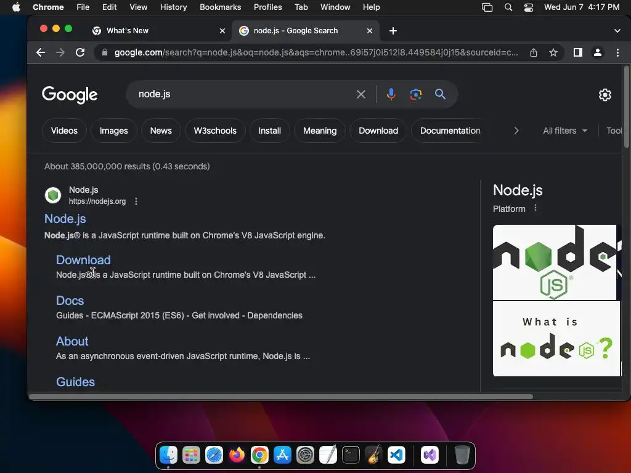Launch Firefox from the Dock

click(x=237, y=455)
